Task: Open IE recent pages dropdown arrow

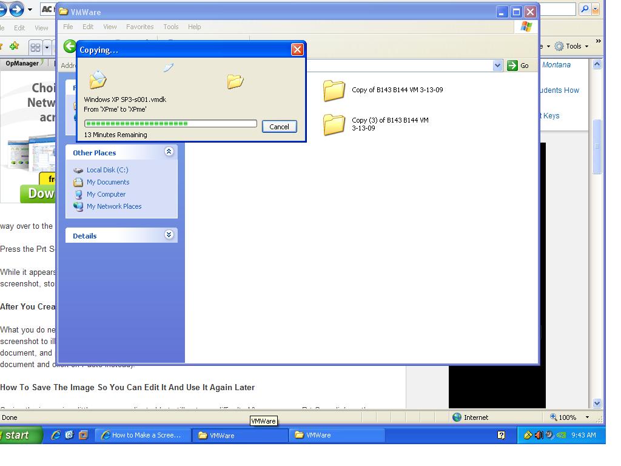Action: 30,10
